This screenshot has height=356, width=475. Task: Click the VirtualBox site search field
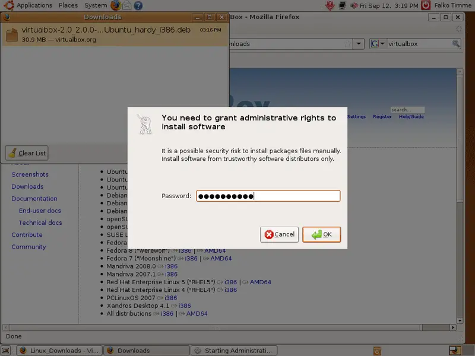coord(407,110)
